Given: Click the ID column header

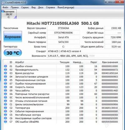Looking at the screenshot, I should [11, 62].
